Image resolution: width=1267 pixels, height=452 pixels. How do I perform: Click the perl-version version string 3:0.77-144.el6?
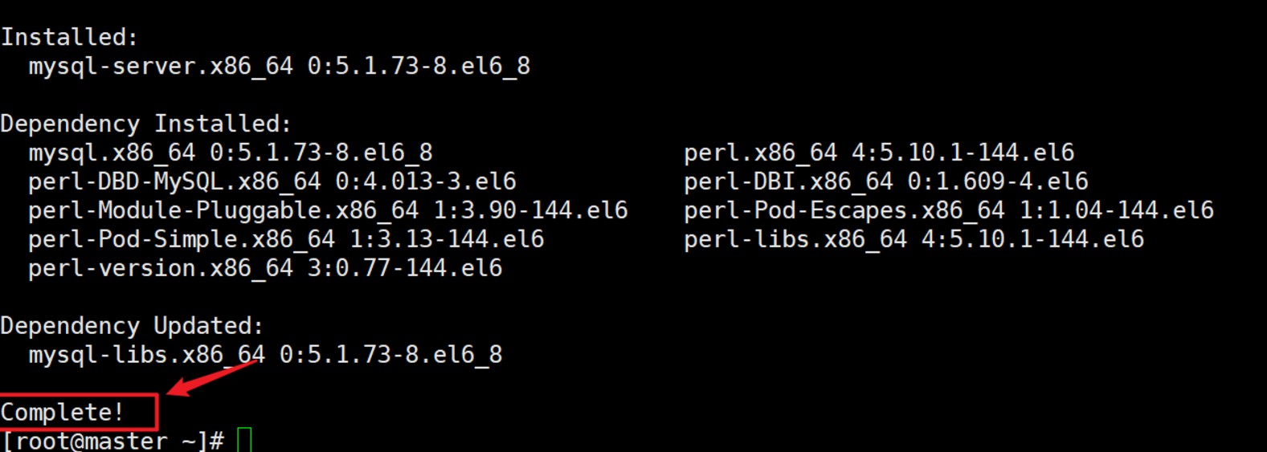405,268
